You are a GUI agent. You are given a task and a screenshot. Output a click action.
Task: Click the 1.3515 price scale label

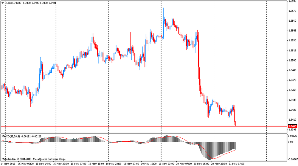[292, 50]
